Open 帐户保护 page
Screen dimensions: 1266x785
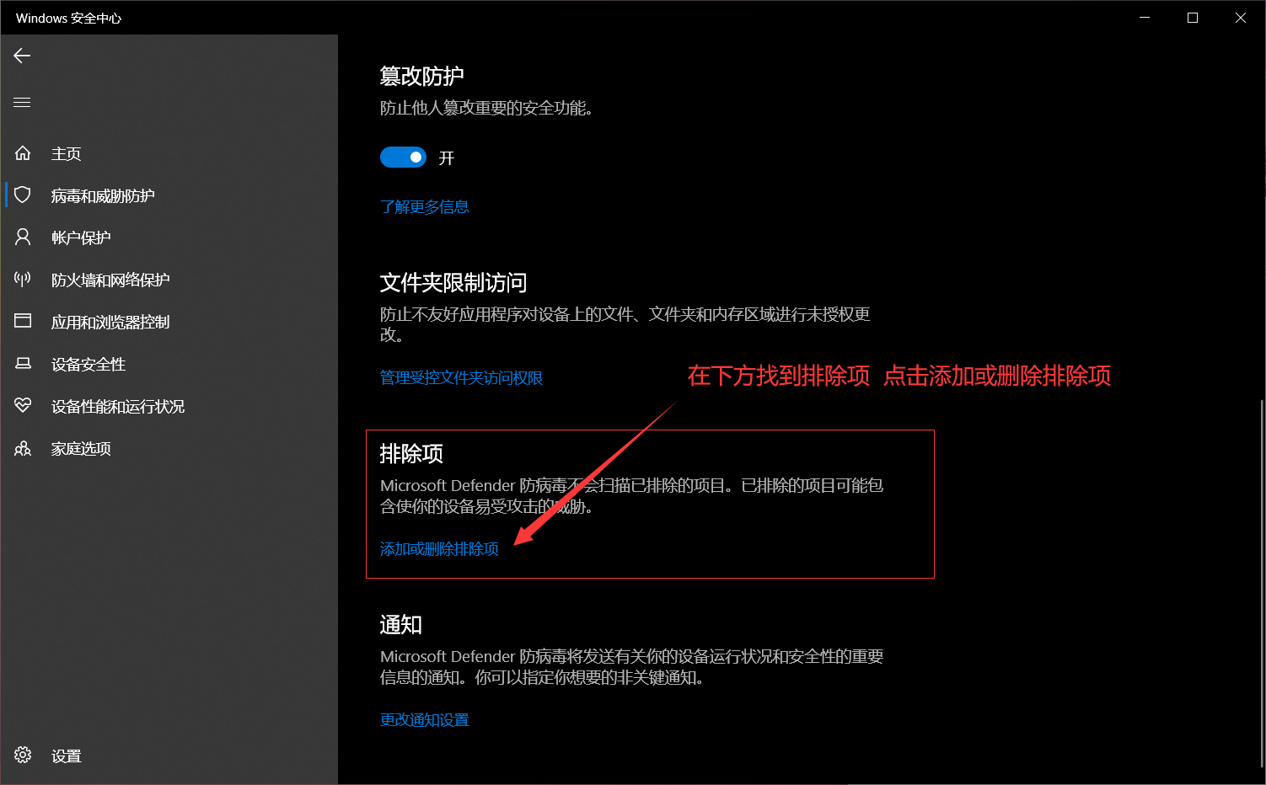click(81, 238)
